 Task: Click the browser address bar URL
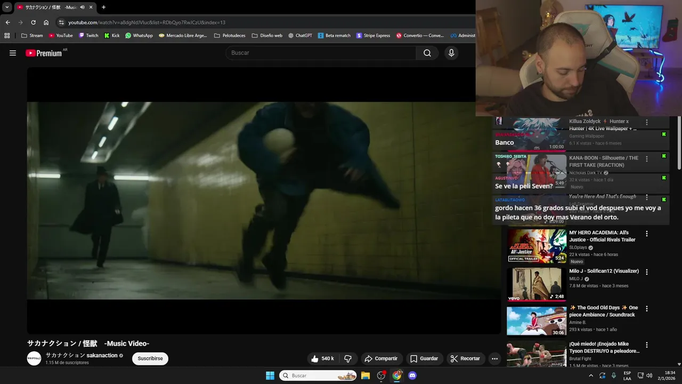click(x=147, y=22)
